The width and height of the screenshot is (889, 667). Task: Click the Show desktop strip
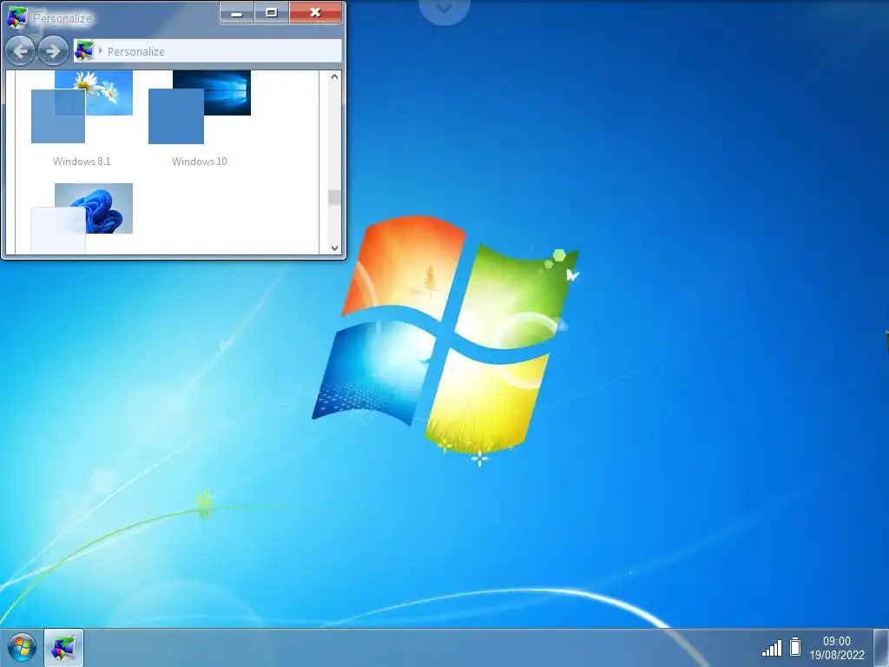(881, 648)
